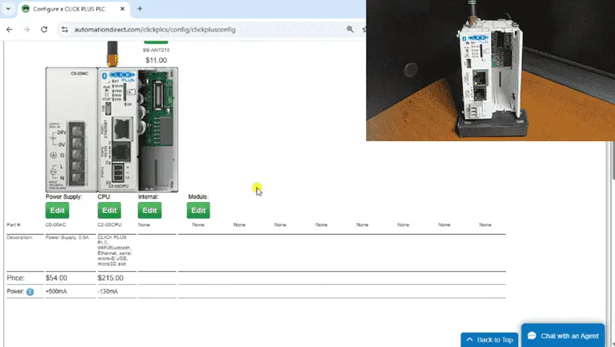Edit the Module selection
Viewport: 615px width, 347px height.
(x=198, y=210)
